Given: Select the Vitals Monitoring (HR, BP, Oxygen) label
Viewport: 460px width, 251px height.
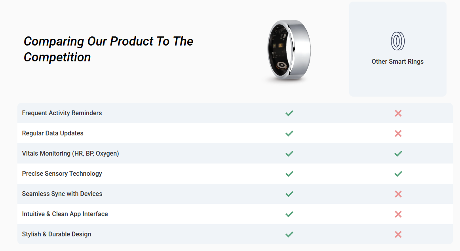Looking at the screenshot, I should click(x=70, y=154).
